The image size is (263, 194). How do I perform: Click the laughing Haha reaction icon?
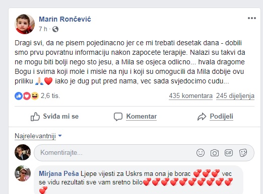tap(35, 96)
